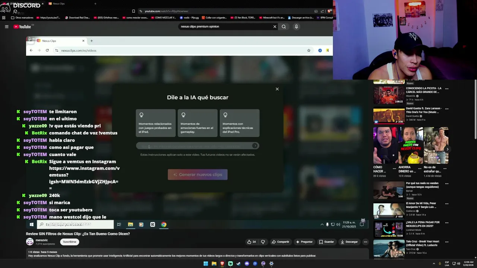
Task: Open a new tab in the outer browser
Action: [x=95, y=4]
